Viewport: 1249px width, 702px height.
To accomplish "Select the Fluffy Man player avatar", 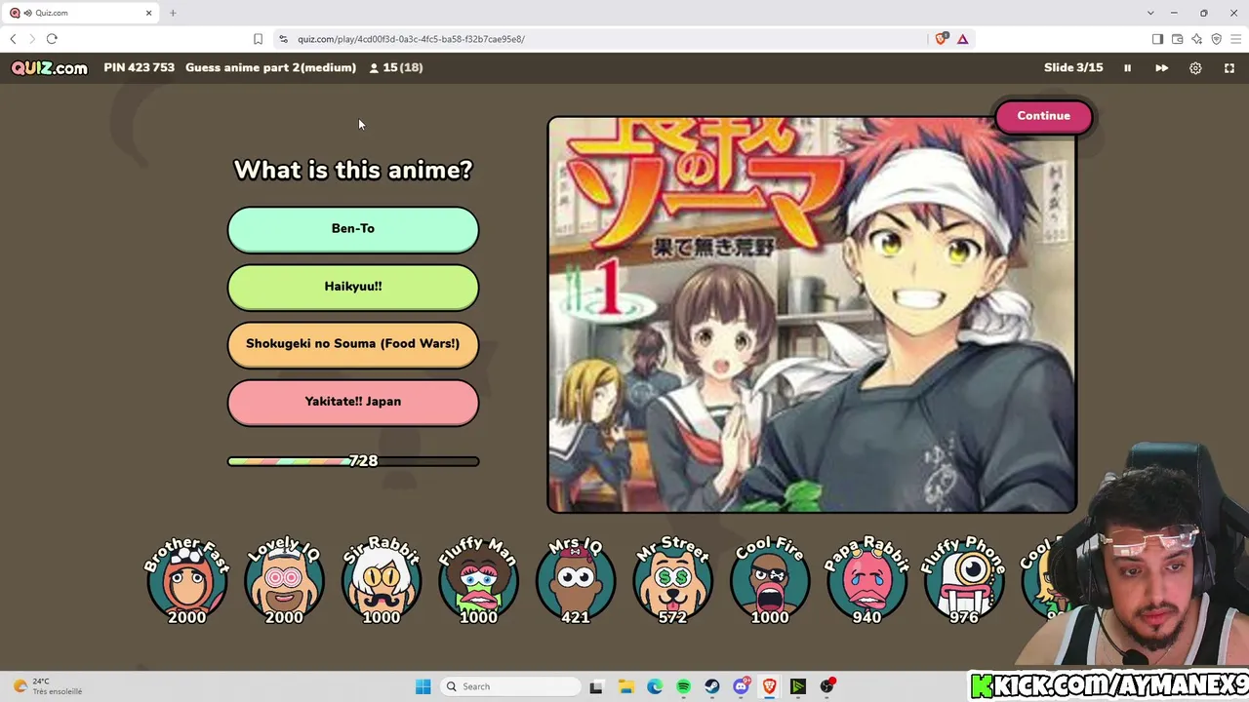I will pyautogui.click(x=478, y=580).
